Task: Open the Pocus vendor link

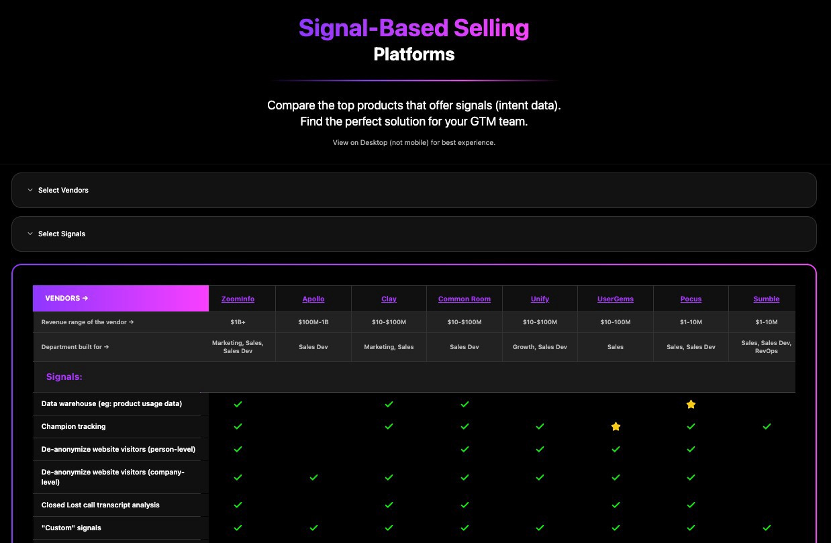Action: [691, 299]
